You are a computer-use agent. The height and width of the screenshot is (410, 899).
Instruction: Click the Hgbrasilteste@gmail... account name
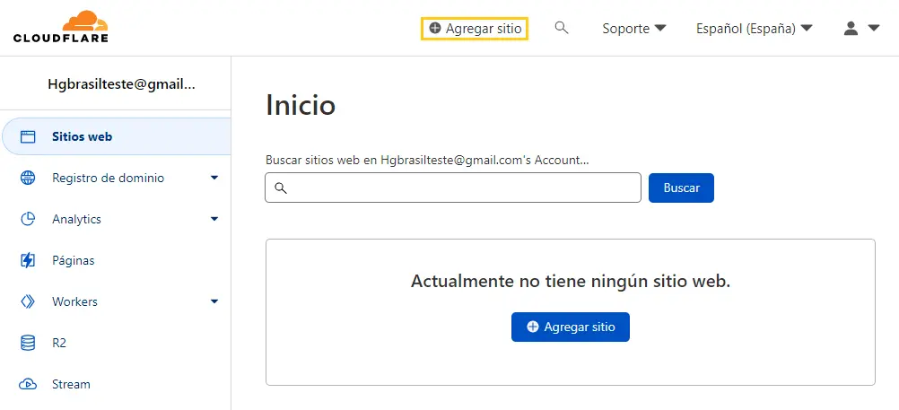(121, 85)
